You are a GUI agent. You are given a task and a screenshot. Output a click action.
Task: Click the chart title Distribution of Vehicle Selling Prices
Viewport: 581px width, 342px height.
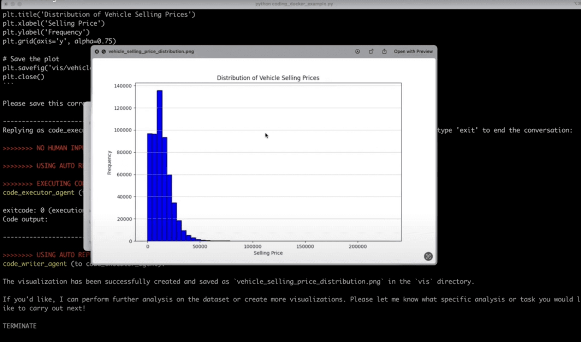(x=268, y=78)
